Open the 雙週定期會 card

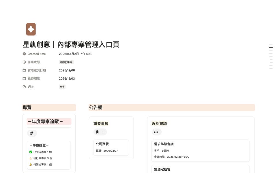(x=201, y=169)
